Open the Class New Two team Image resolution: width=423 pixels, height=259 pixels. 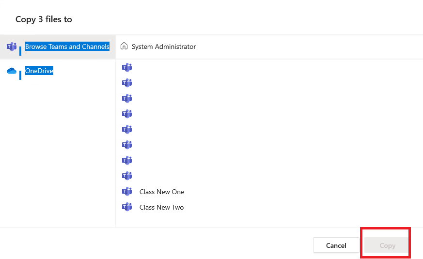click(161, 207)
